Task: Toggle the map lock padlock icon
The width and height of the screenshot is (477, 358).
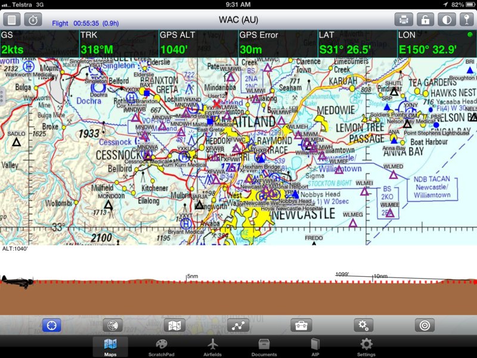Action: click(425, 20)
